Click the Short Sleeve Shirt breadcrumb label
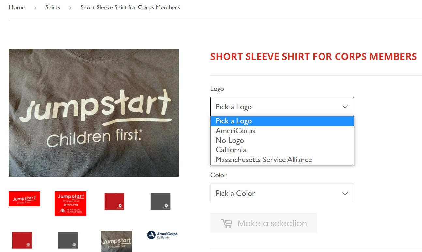 click(x=130, y=7)
